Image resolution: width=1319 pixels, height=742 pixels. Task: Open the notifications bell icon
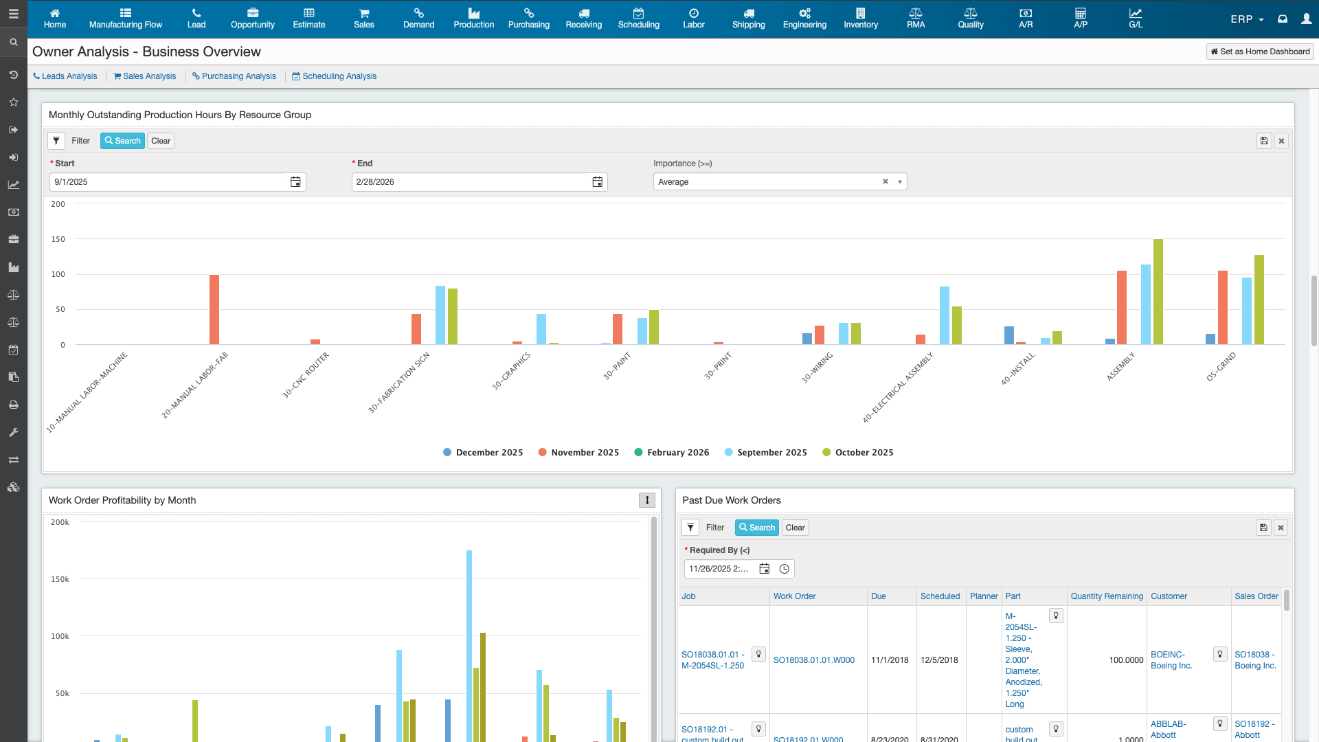1283,19
